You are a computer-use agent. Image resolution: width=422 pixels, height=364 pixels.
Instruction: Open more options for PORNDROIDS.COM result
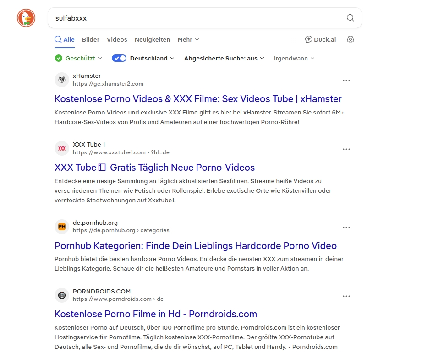(x=346, y=296)
